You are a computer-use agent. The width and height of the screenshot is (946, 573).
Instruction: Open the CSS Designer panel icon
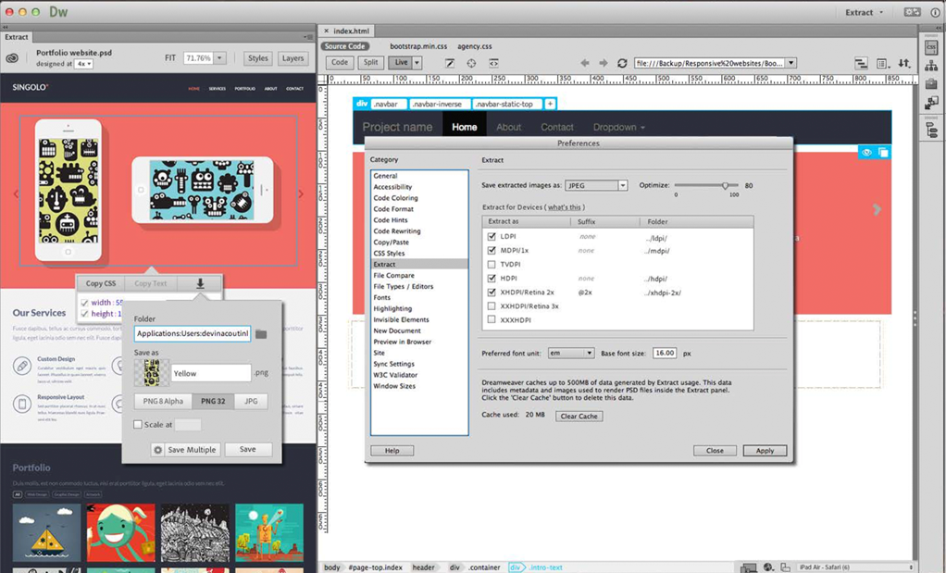pos(931,47)
